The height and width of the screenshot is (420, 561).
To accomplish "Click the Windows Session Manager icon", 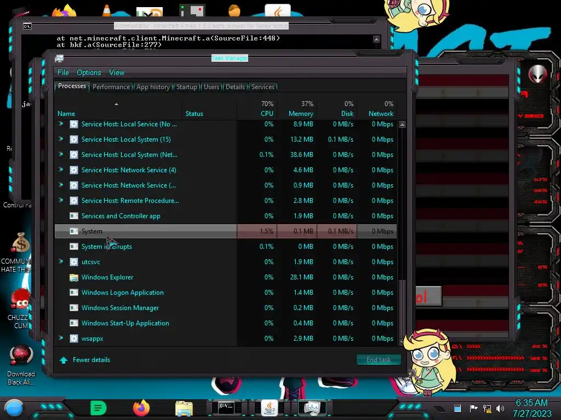I will [74, 307].
